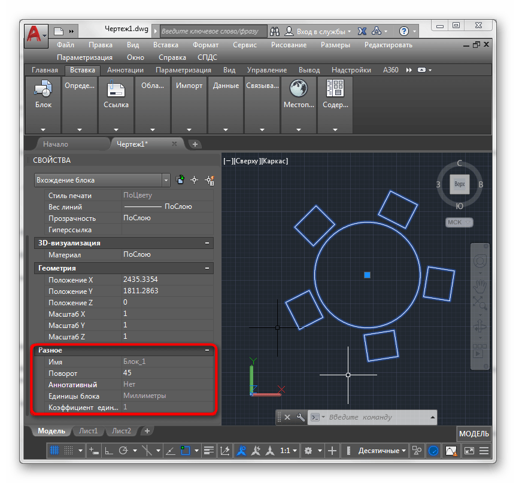
Task: Click the workspace switching gear icon
Action: pos(308,451)
